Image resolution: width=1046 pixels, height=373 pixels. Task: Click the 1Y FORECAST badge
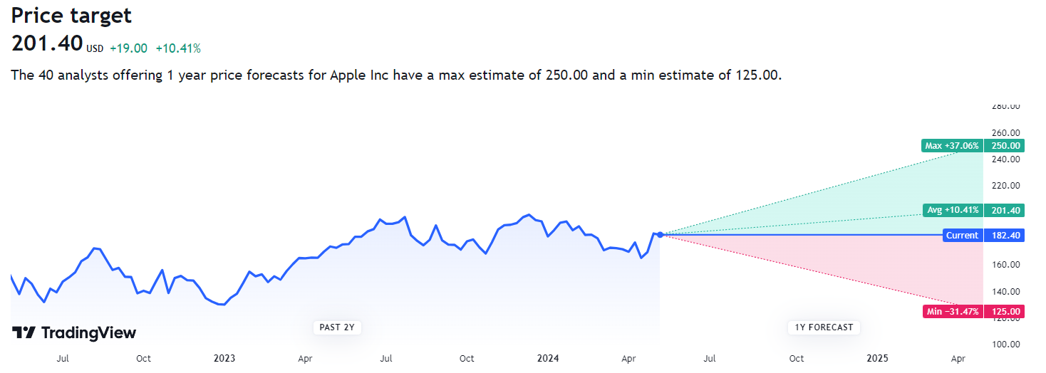(x=824, y=327)
